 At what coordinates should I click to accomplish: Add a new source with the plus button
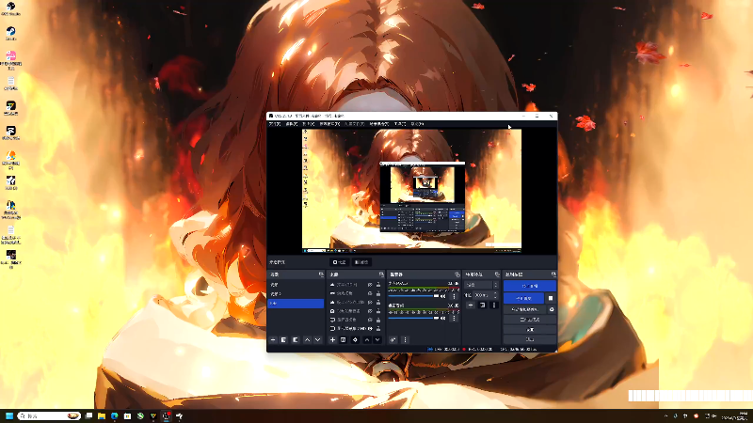332,340
